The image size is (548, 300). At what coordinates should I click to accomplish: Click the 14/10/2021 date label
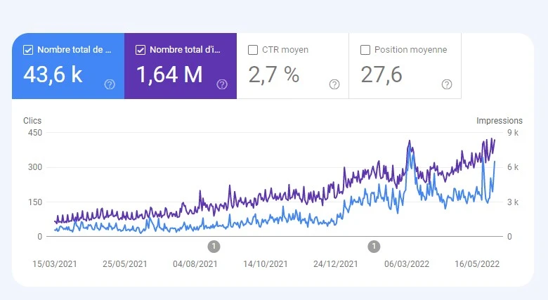click(x=266, y=264)
